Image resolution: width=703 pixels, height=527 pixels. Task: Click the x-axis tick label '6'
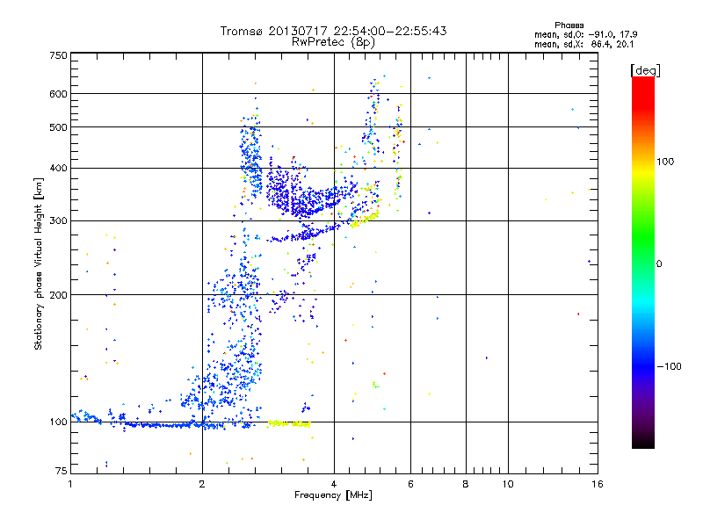(410, 484)
